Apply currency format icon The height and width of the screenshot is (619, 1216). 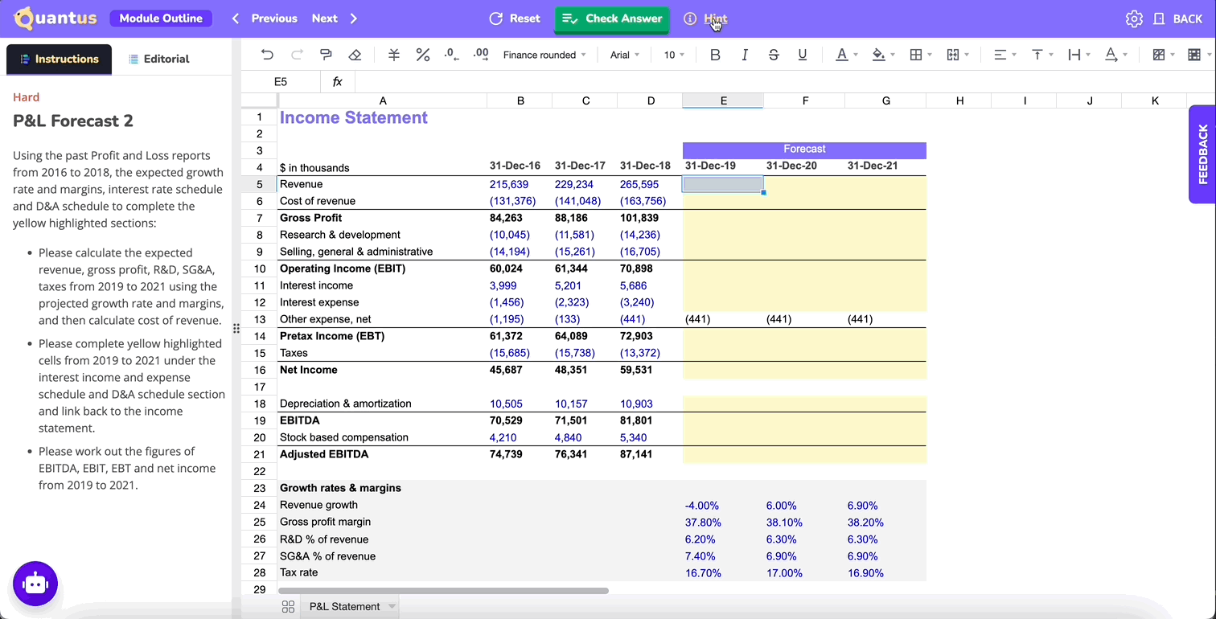[394, 55]
